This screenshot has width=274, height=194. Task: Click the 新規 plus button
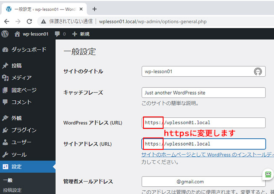click(x=81, y=34)
